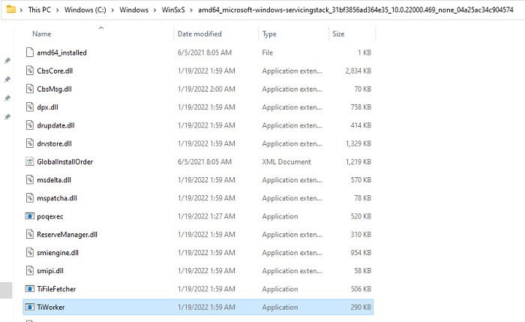Expand chevron after WinSxS breadcrumb

pyautogui.click(x=191, y=10)
